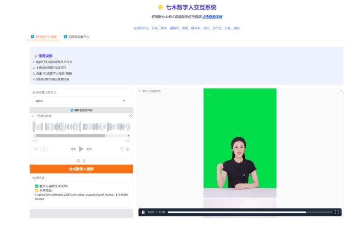Viewport: 362px width, 231px height.
Task: Click the audio fast-forward icon
Action: point(90,149)
